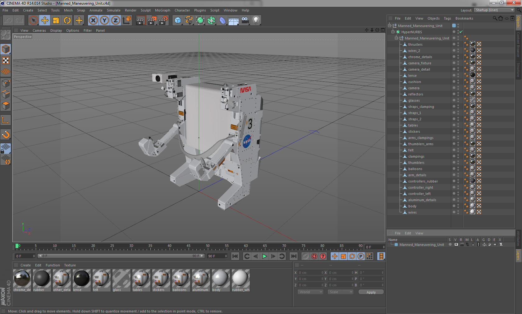
Task: Add a floor environment object
Action: pyautogui.click(x=234, y=21)
